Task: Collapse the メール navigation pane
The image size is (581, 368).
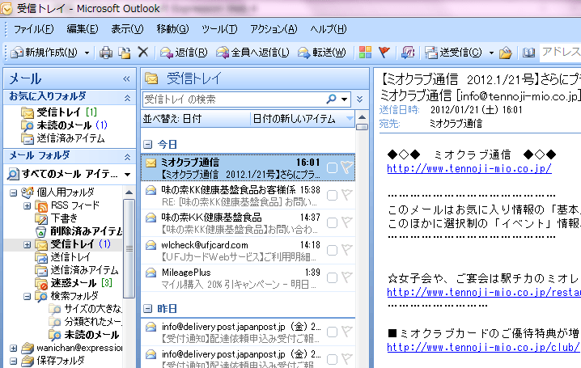Action: pos(127,78)
